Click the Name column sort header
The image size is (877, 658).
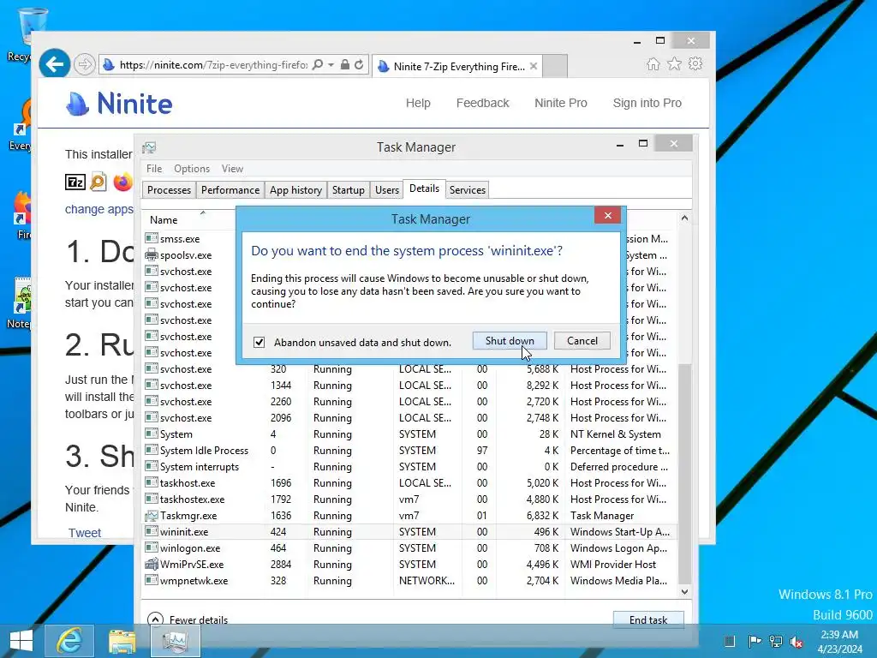(x=164, y=220)
